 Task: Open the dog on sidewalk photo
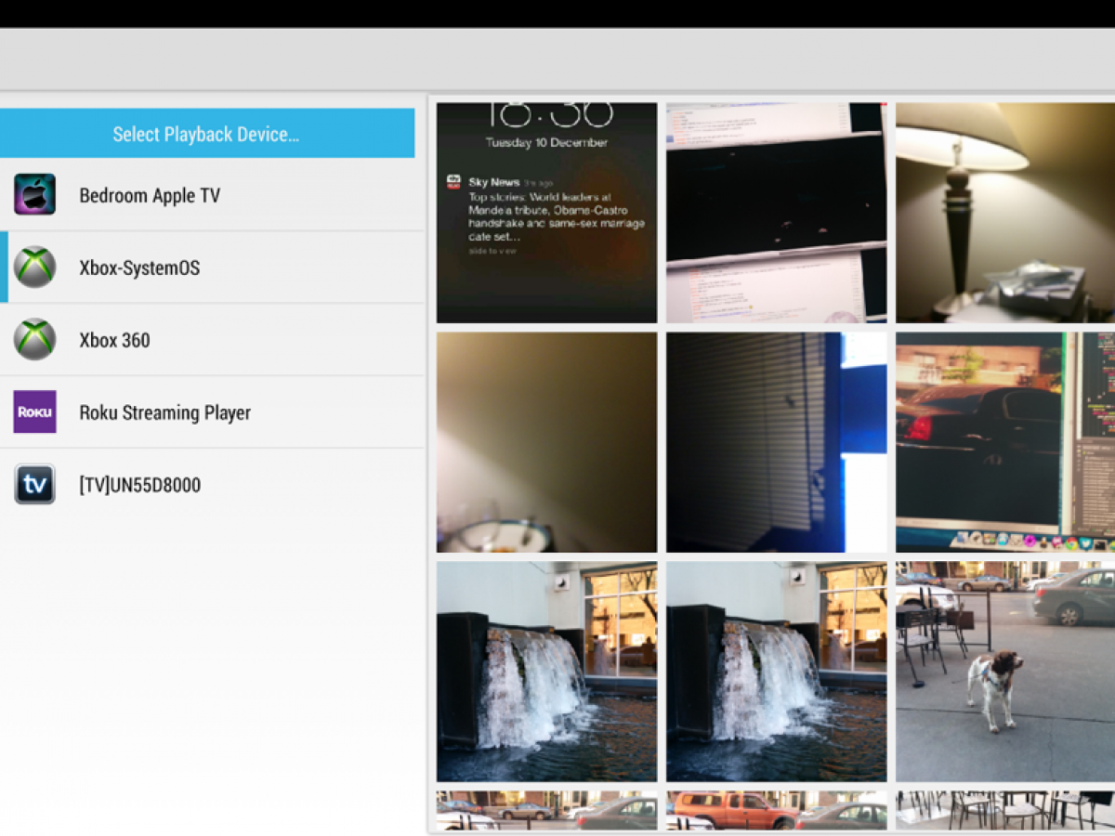[1004, 671]
